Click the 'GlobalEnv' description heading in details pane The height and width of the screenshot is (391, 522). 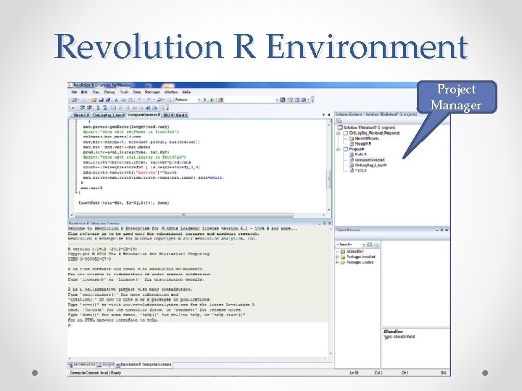[x=393, y=332]
